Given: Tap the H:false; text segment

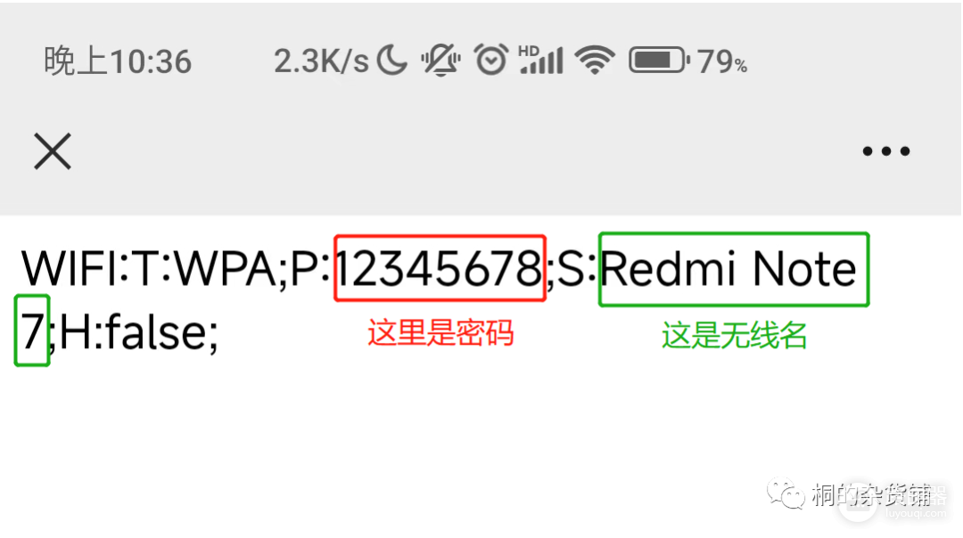Looking at the screenshot, I should [x=139, y=332].
